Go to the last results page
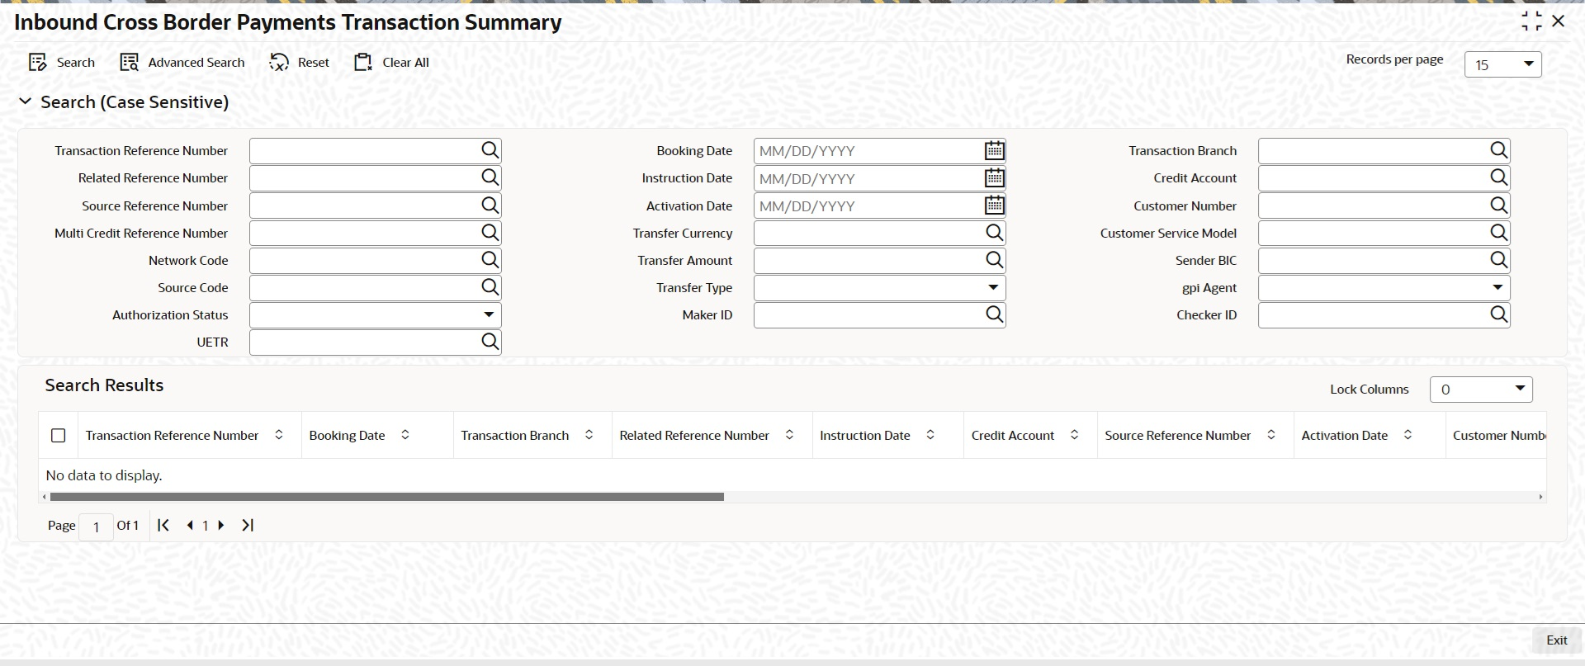The width and height of the screenshot is (1585, 666). [x=248, y=525]
